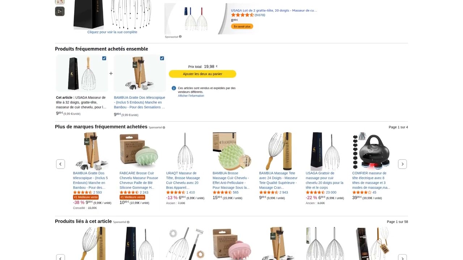Open BAMBUA Gratte Dos télescopique bundle link
Screen dimensions: 463x260
(140, 102)
